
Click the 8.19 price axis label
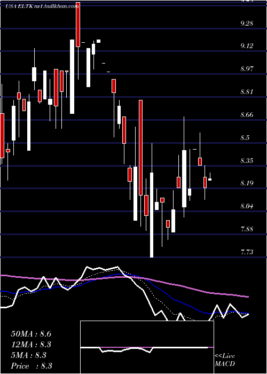pyautogui.click(x=247, y=183)
